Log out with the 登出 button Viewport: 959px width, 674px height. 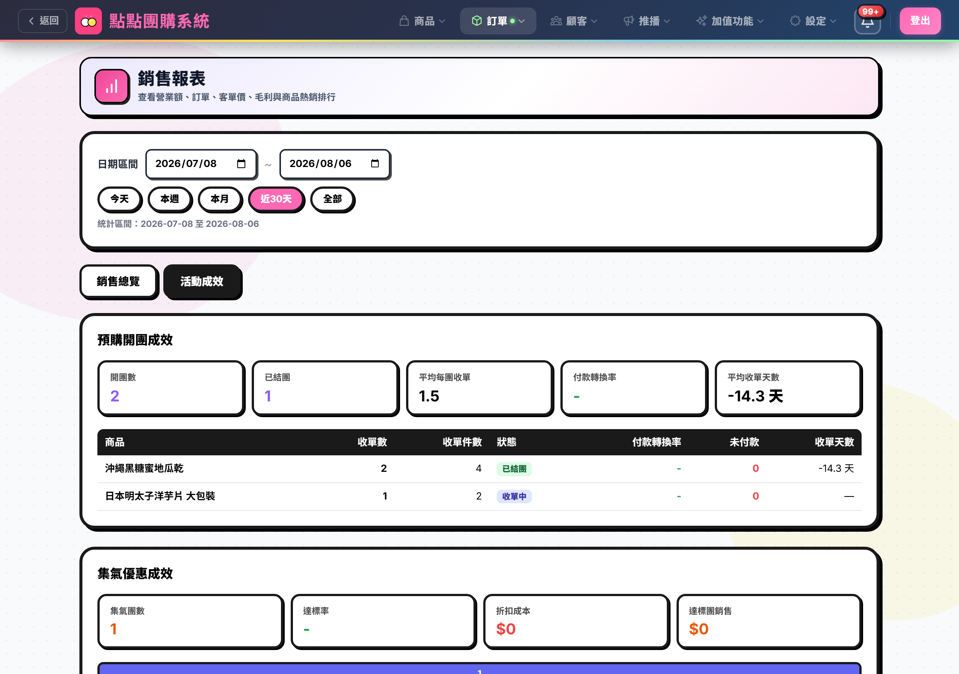pos(920,21)
